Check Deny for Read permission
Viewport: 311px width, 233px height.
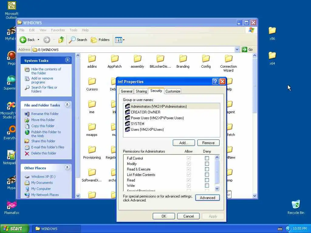click(207, 180)
